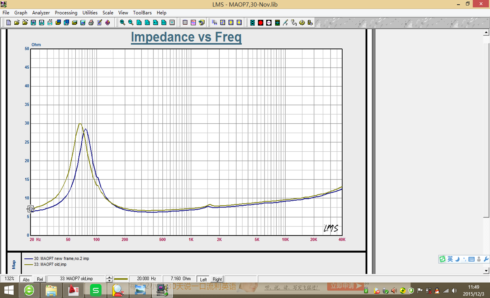
Task: Click the Zoom In magnifier icon
Action: coord(123,23)
